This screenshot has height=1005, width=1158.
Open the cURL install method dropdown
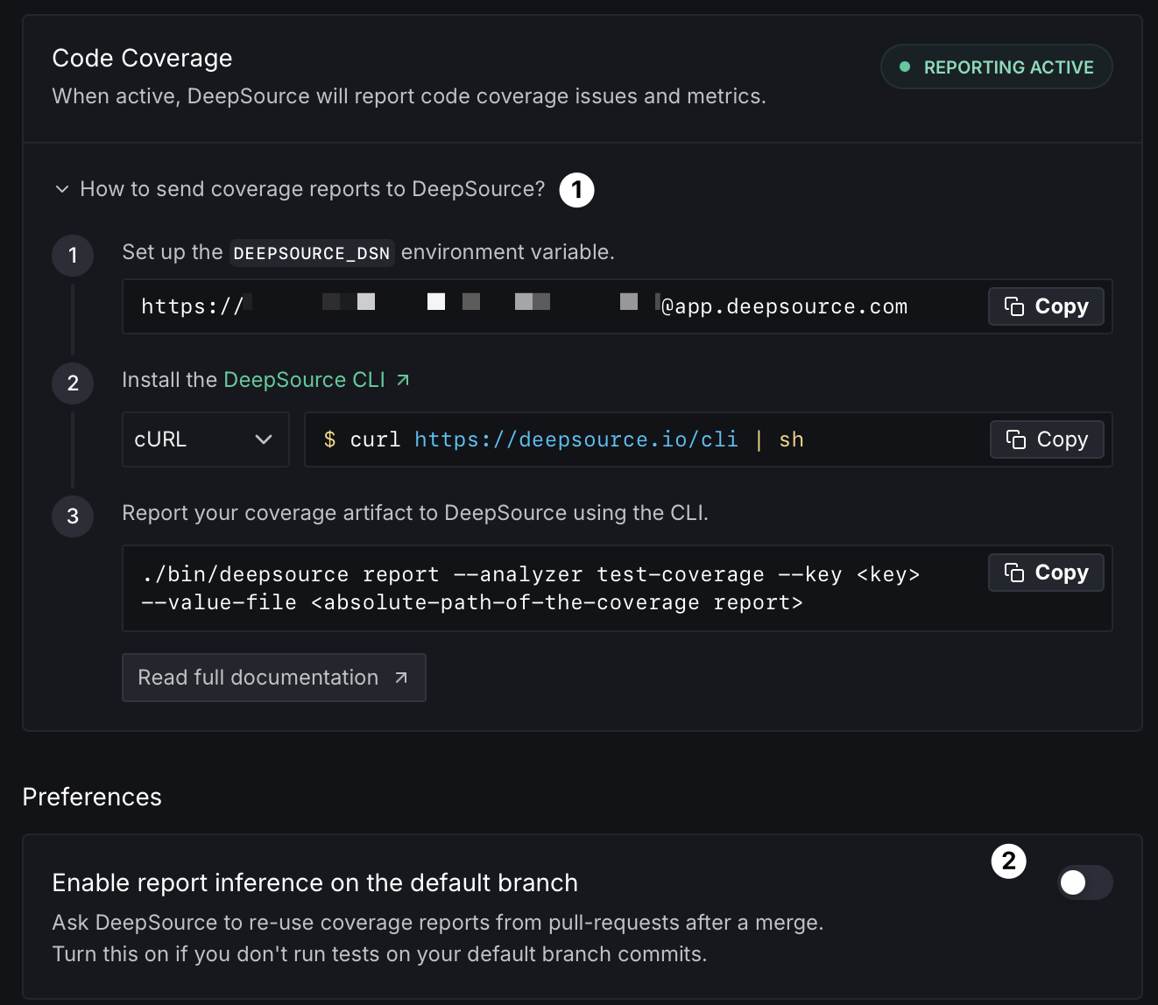tap(205, 439)
